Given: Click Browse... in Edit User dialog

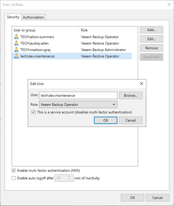Looking at the screenshot, I should coord(131,95).
